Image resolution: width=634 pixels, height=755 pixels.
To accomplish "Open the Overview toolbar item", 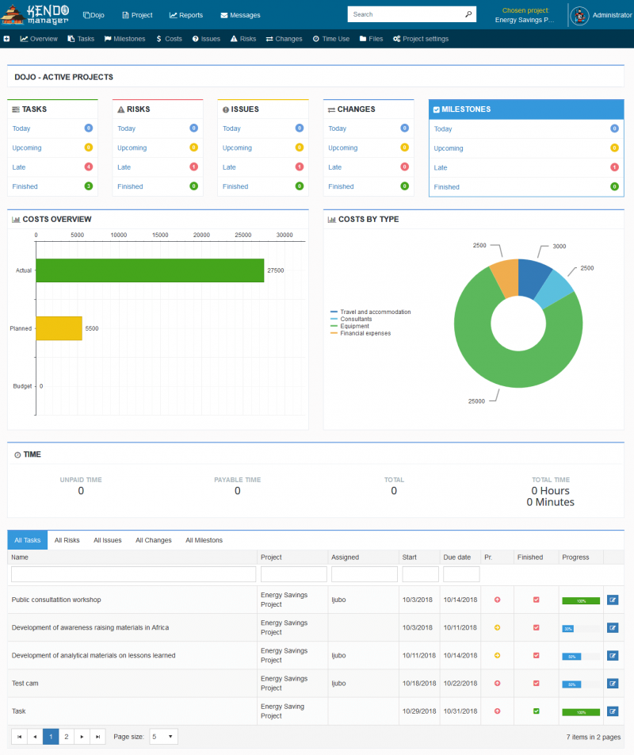I will click(x=39, y=39).
